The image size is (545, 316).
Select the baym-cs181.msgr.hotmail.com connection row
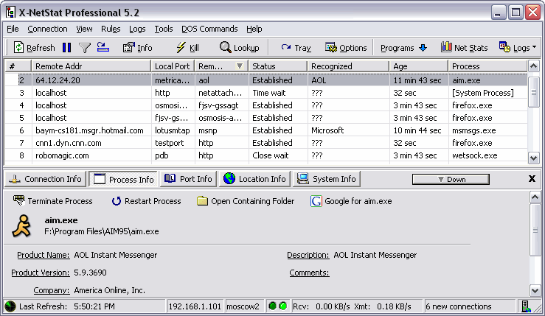(88, 130)
